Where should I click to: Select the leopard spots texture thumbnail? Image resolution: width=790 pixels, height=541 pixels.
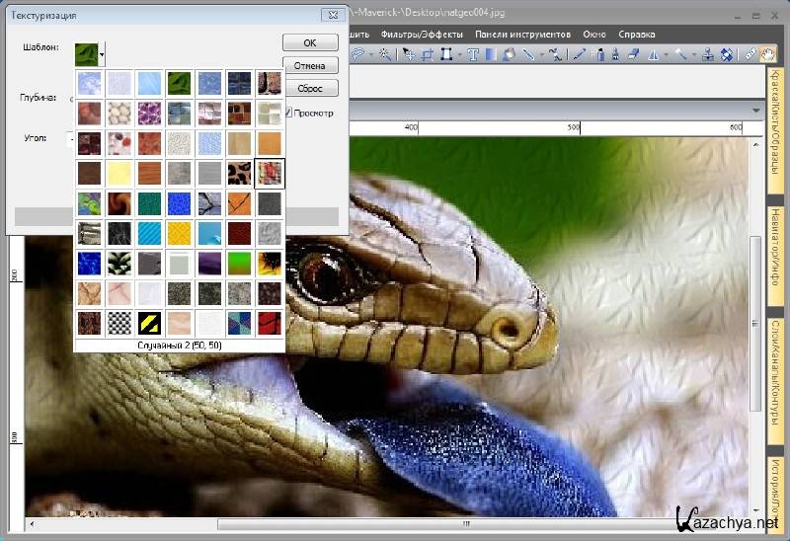[x=239, y=175]
